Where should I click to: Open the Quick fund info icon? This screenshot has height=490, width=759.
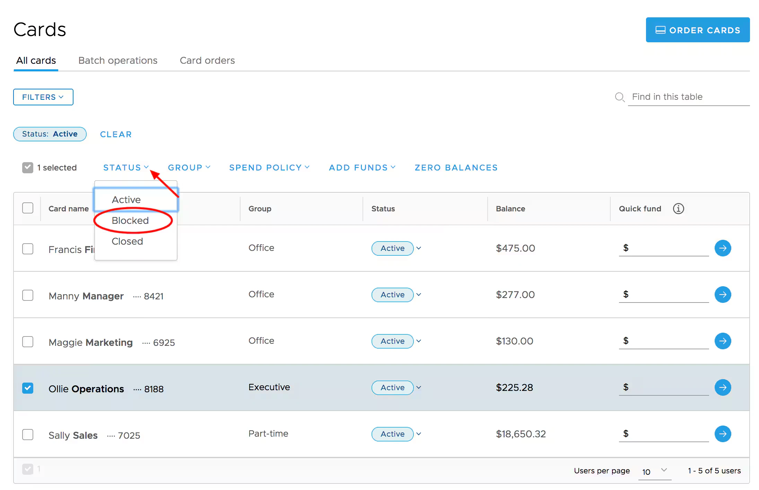tap(678, 209)
